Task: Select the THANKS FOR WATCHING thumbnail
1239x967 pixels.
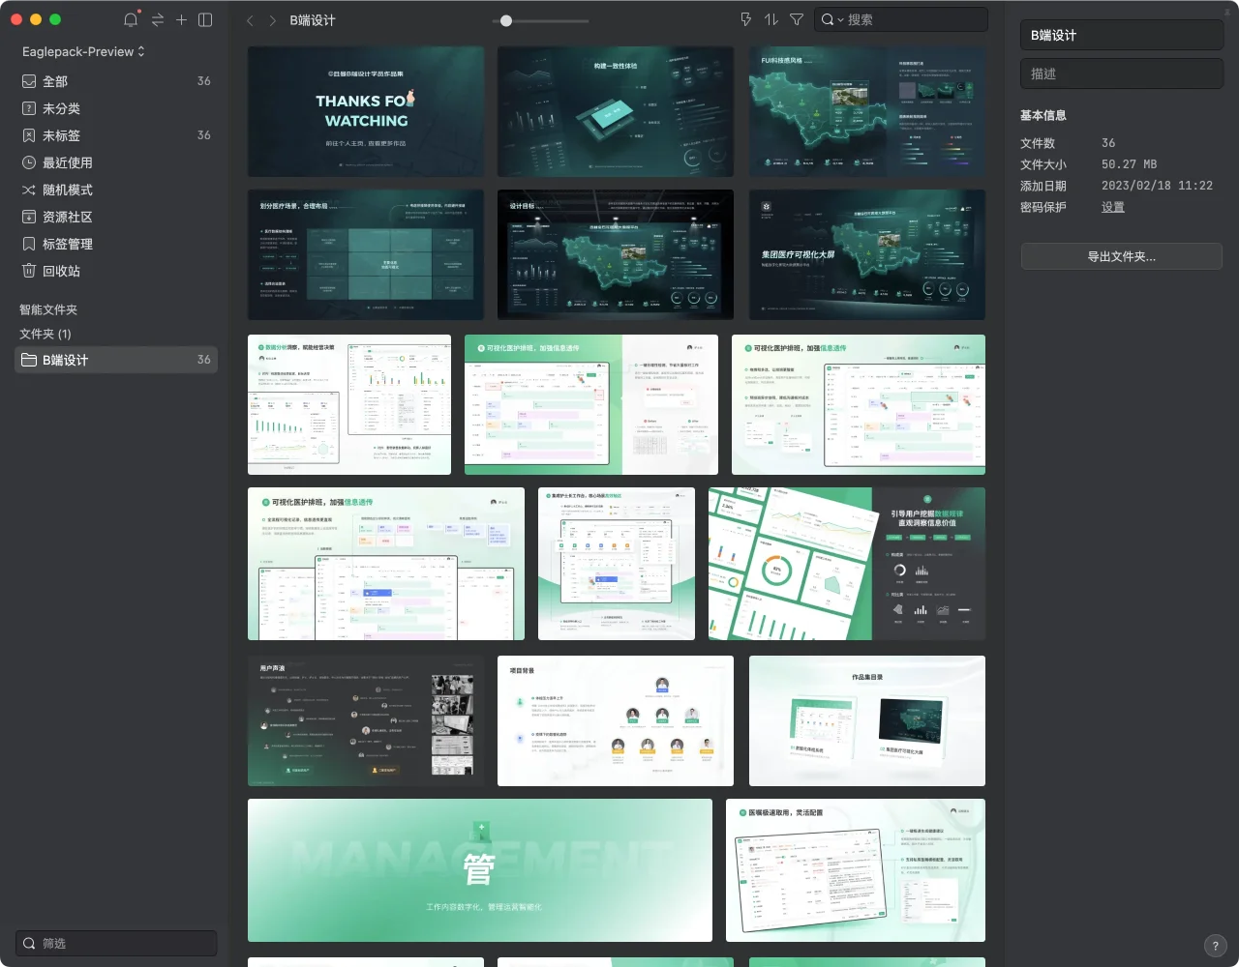Action: coord(366,111)
